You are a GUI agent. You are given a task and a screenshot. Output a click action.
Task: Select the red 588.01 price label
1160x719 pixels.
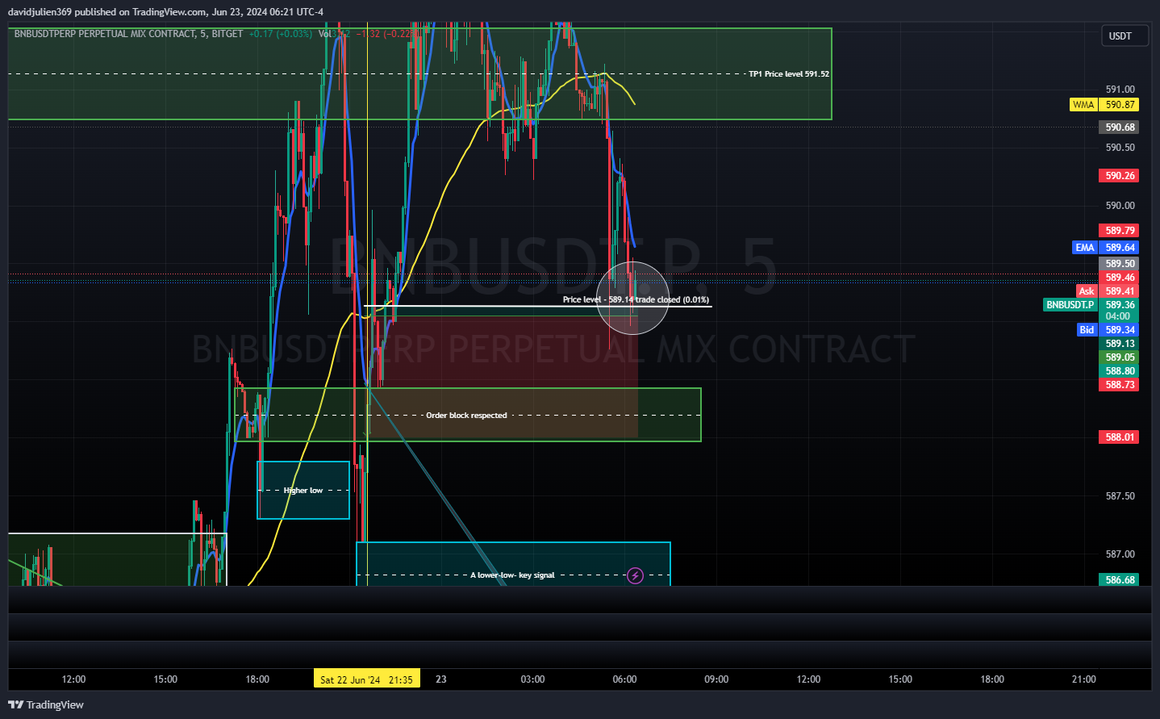(x=1120, y=437)
